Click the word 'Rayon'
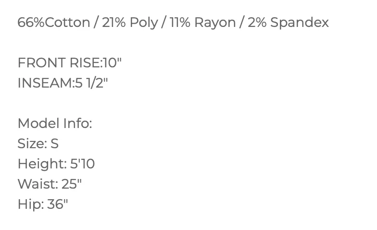The image size is (377, 230). 215,23
